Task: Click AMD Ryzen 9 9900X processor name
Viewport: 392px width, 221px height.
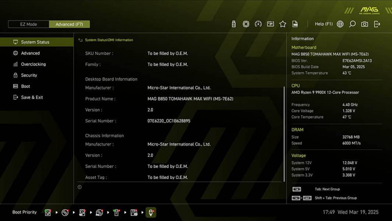Action: pos(325,92)
